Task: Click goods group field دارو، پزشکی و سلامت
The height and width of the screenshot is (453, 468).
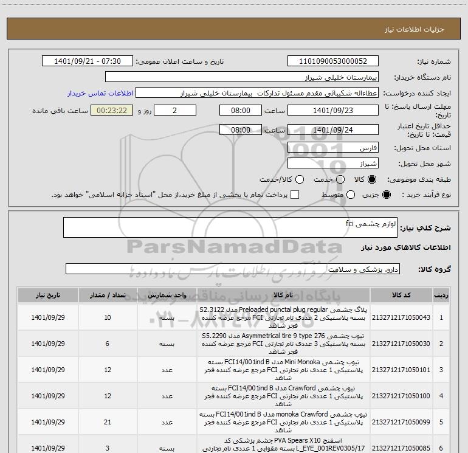Action: coord(233,269)
